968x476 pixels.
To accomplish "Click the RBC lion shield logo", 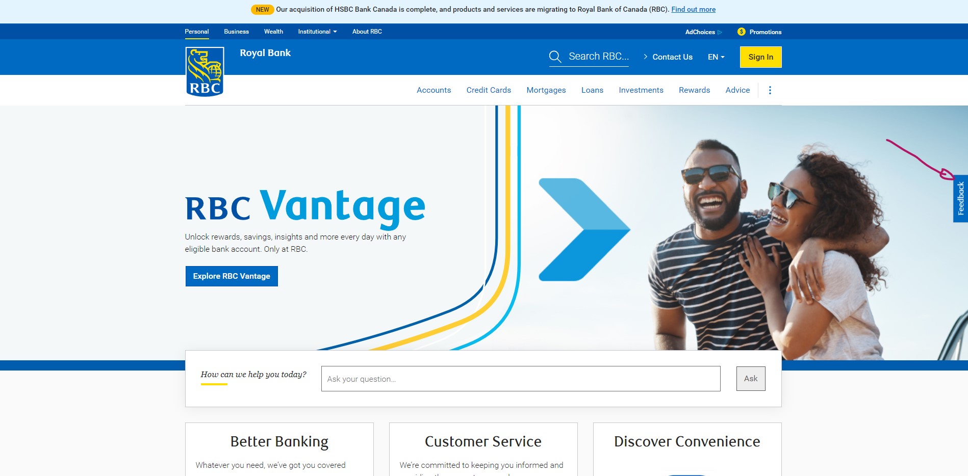I will pos(205,72).
